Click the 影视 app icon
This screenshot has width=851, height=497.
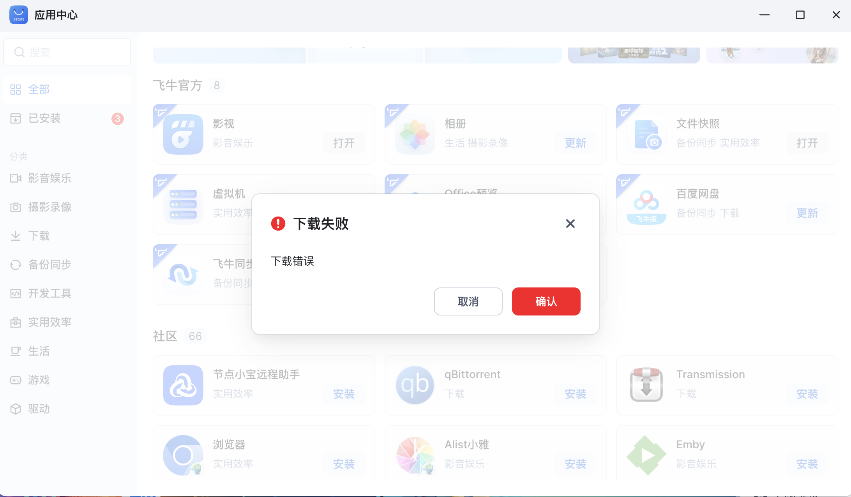click(x=183, y=134)
